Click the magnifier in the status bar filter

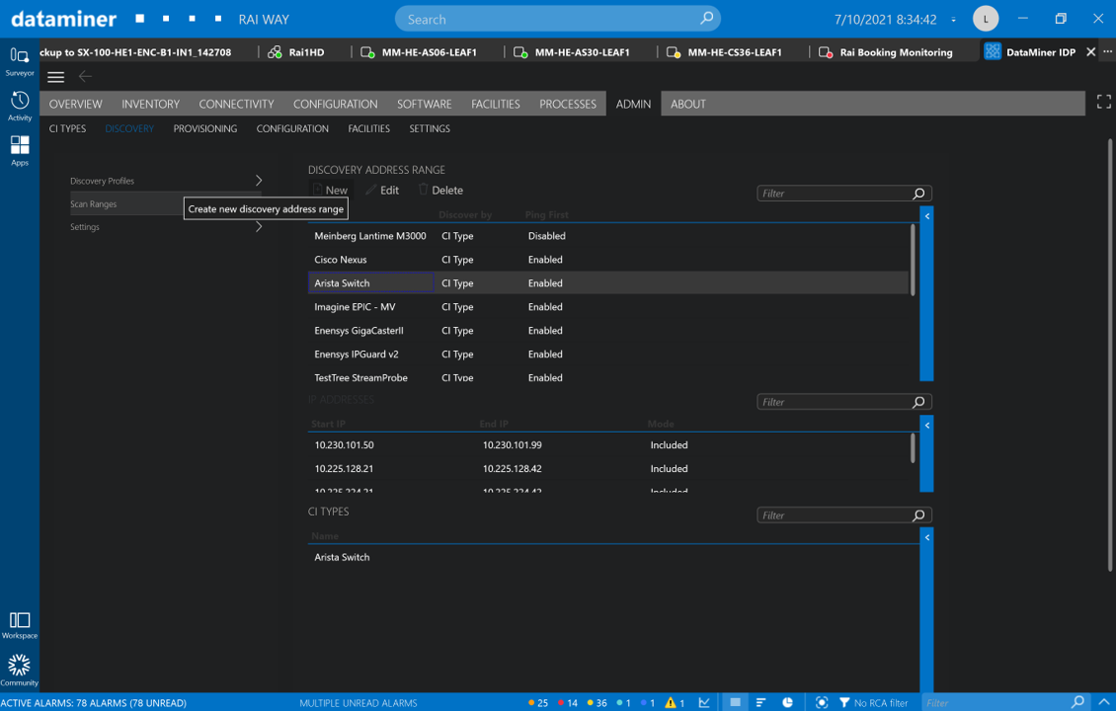tap(1078, 702)
